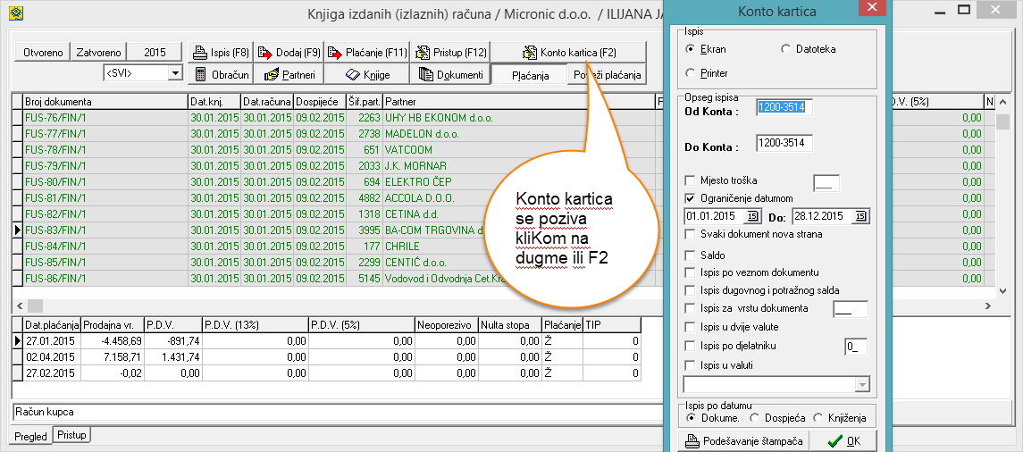Screen dimensions: 1023x452
Task: Open Dokumenti toolbar button
Action: tap(451, 74)
